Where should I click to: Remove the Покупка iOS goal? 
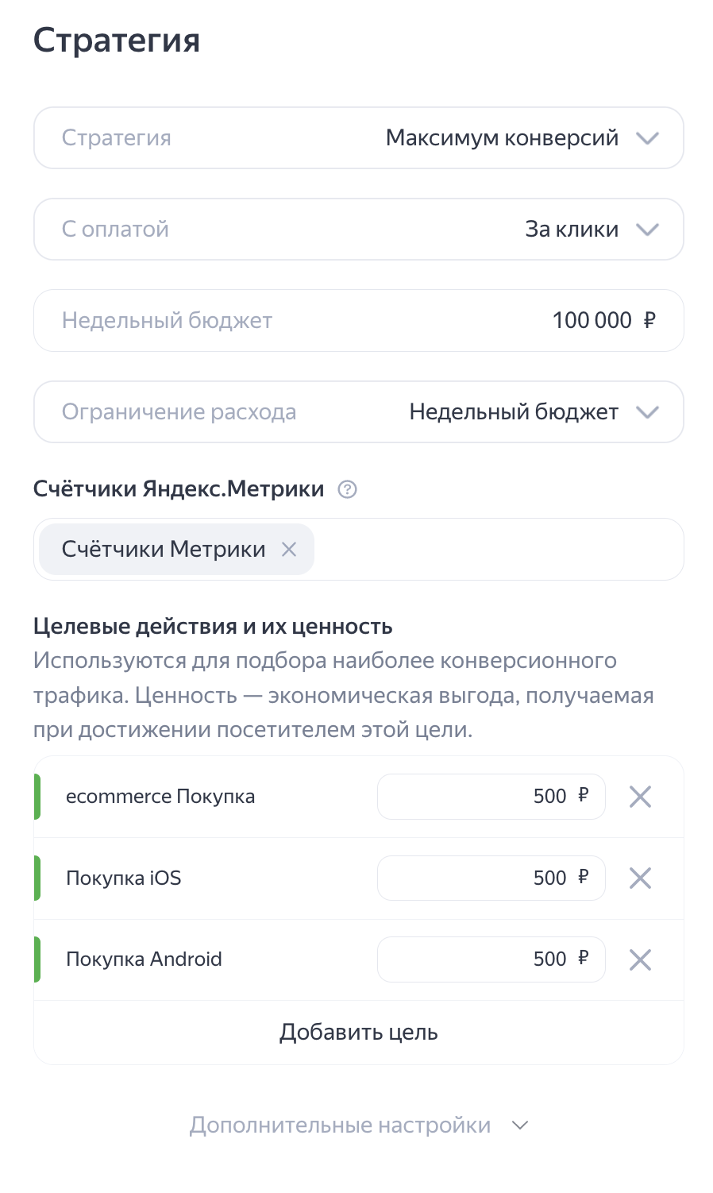640,878
